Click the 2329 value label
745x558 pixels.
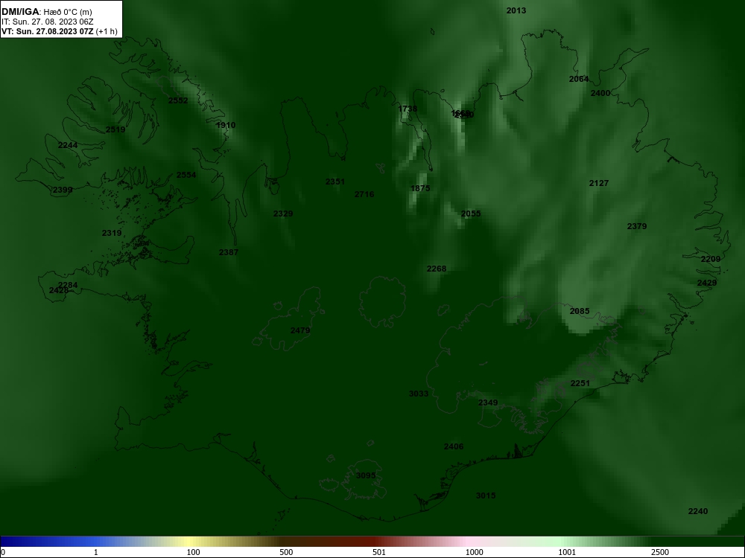283,214
